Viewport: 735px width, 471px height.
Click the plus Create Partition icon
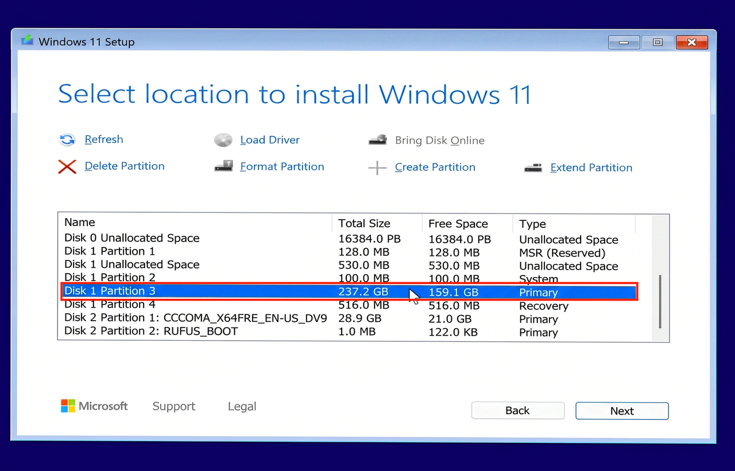coord(377,168)
